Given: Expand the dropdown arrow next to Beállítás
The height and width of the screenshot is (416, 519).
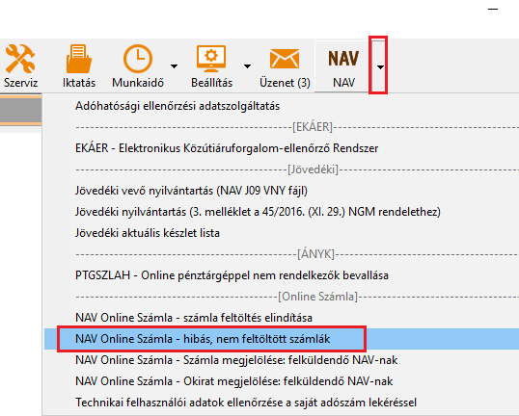Looking at the screenshot, I should point(247,66).
